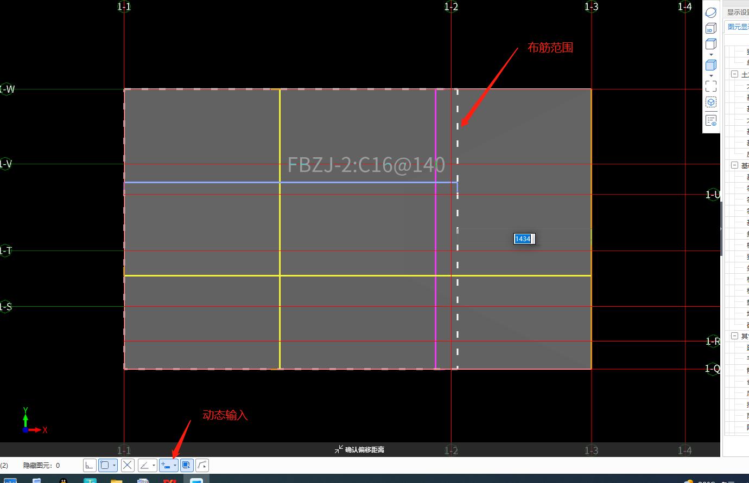
Task: Open the dynamic input dropdown arrow
Action: click(x=175, y=465)
